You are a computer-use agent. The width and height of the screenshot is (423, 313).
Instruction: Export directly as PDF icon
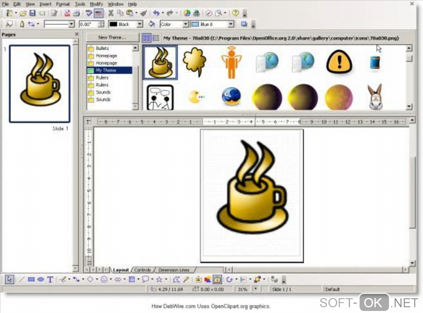pyautogui.click(x=67, y=13)
